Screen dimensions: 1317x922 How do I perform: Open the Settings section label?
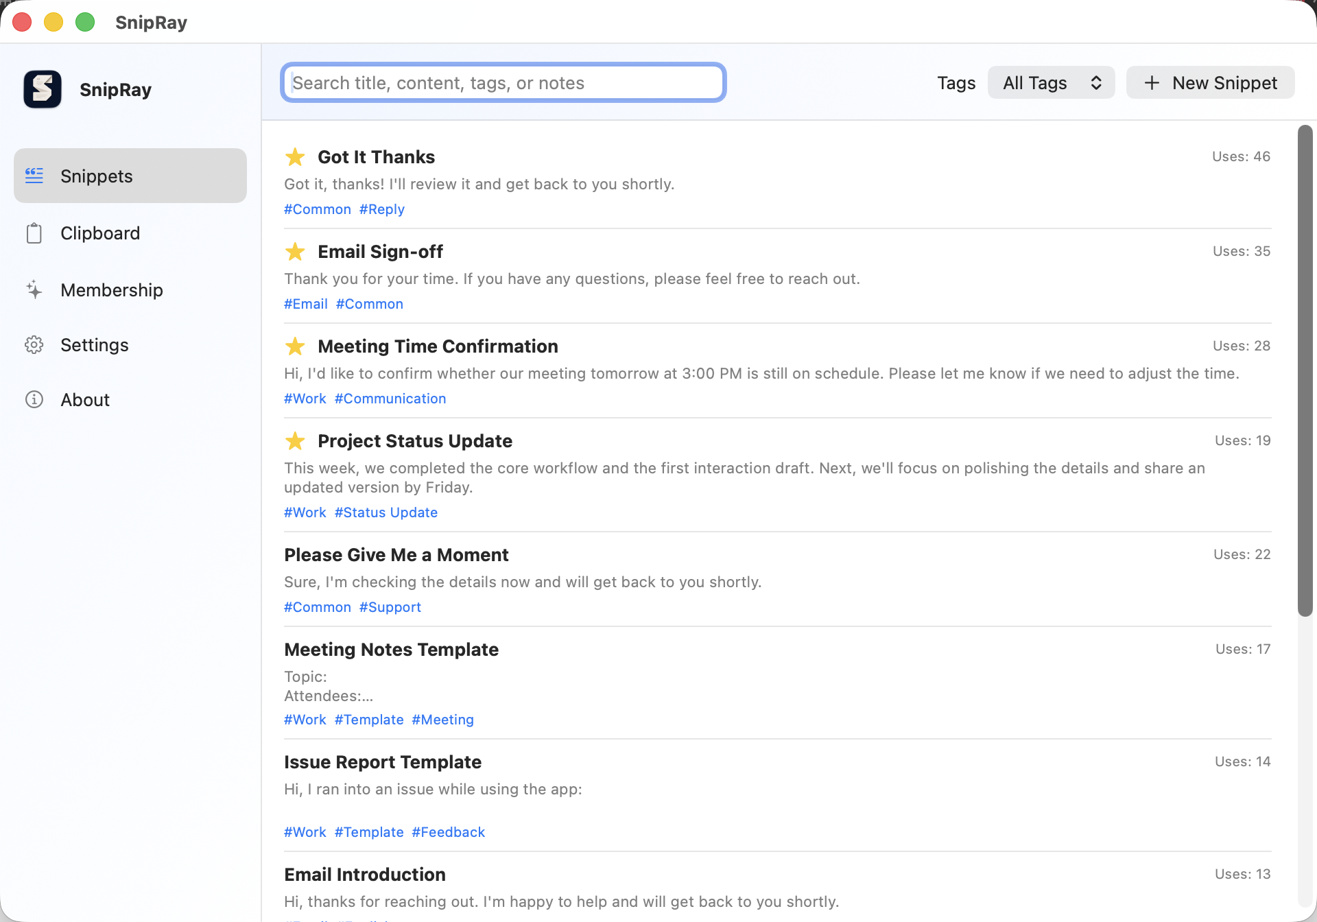tap(95, 344)
